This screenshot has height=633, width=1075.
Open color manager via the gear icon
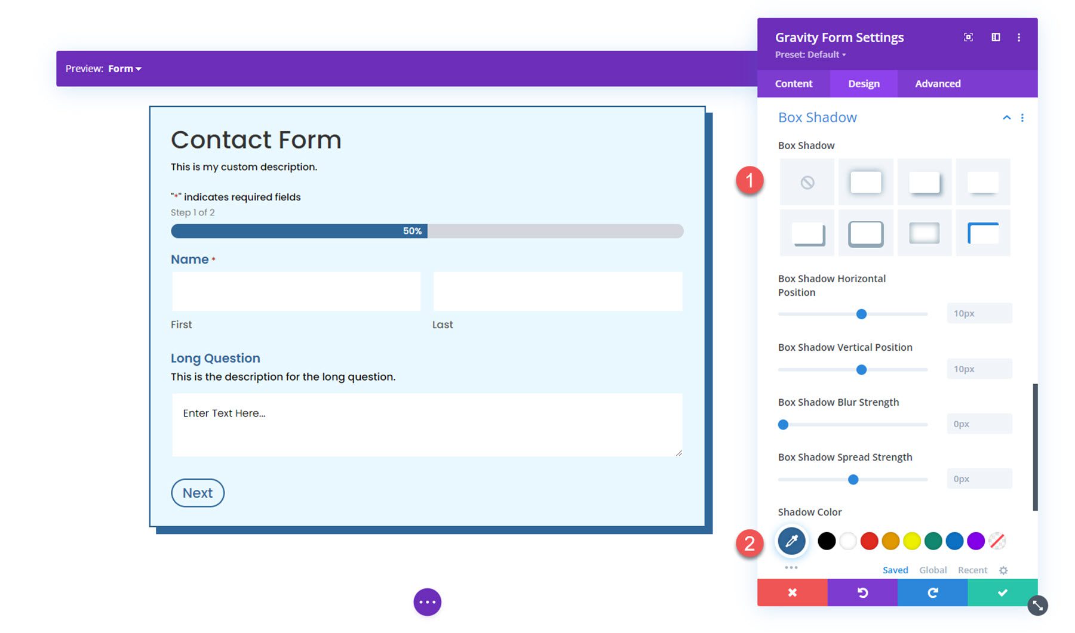pos(1003,570)
